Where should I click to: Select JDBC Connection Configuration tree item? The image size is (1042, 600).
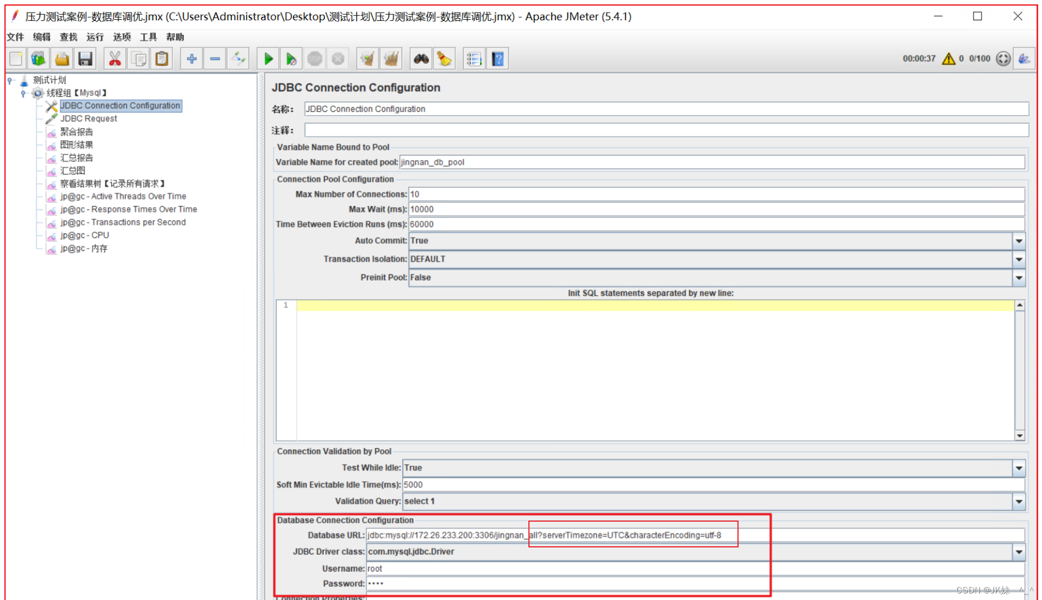(x=120, y=106)
